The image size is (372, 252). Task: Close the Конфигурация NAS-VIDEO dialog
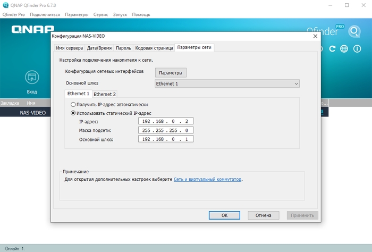tap(315, 36)
